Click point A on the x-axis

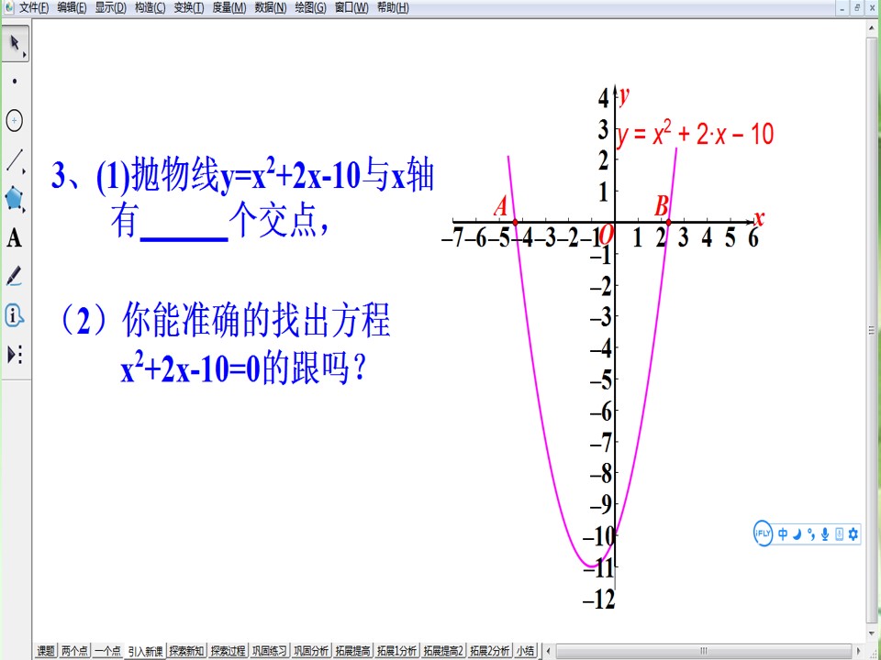click(515, 223)
